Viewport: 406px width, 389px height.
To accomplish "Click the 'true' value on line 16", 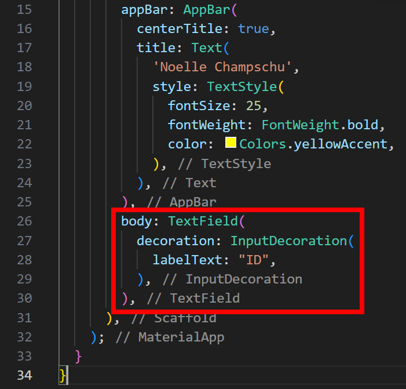I will pyautogui.click(x=254, y=29).
